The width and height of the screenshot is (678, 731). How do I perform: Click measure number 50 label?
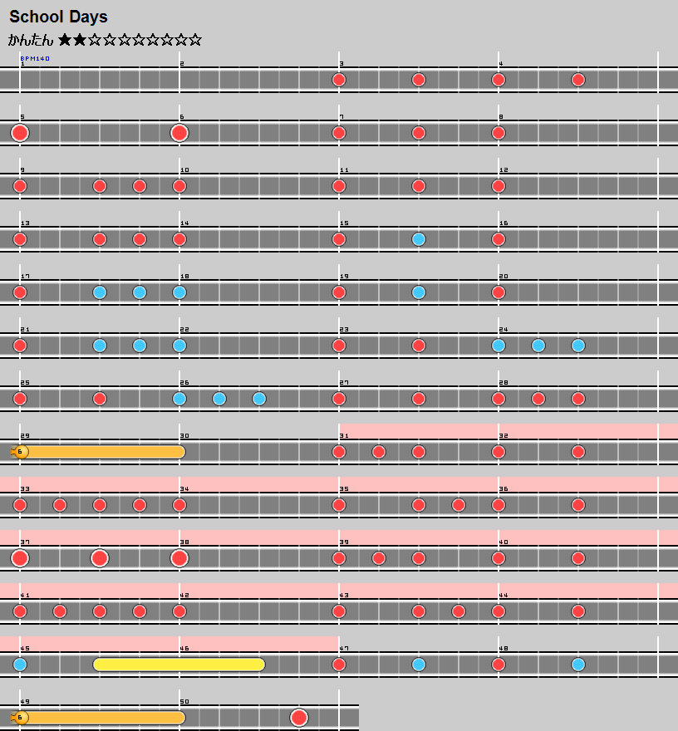pyautogui.click(x=184, y=702)
